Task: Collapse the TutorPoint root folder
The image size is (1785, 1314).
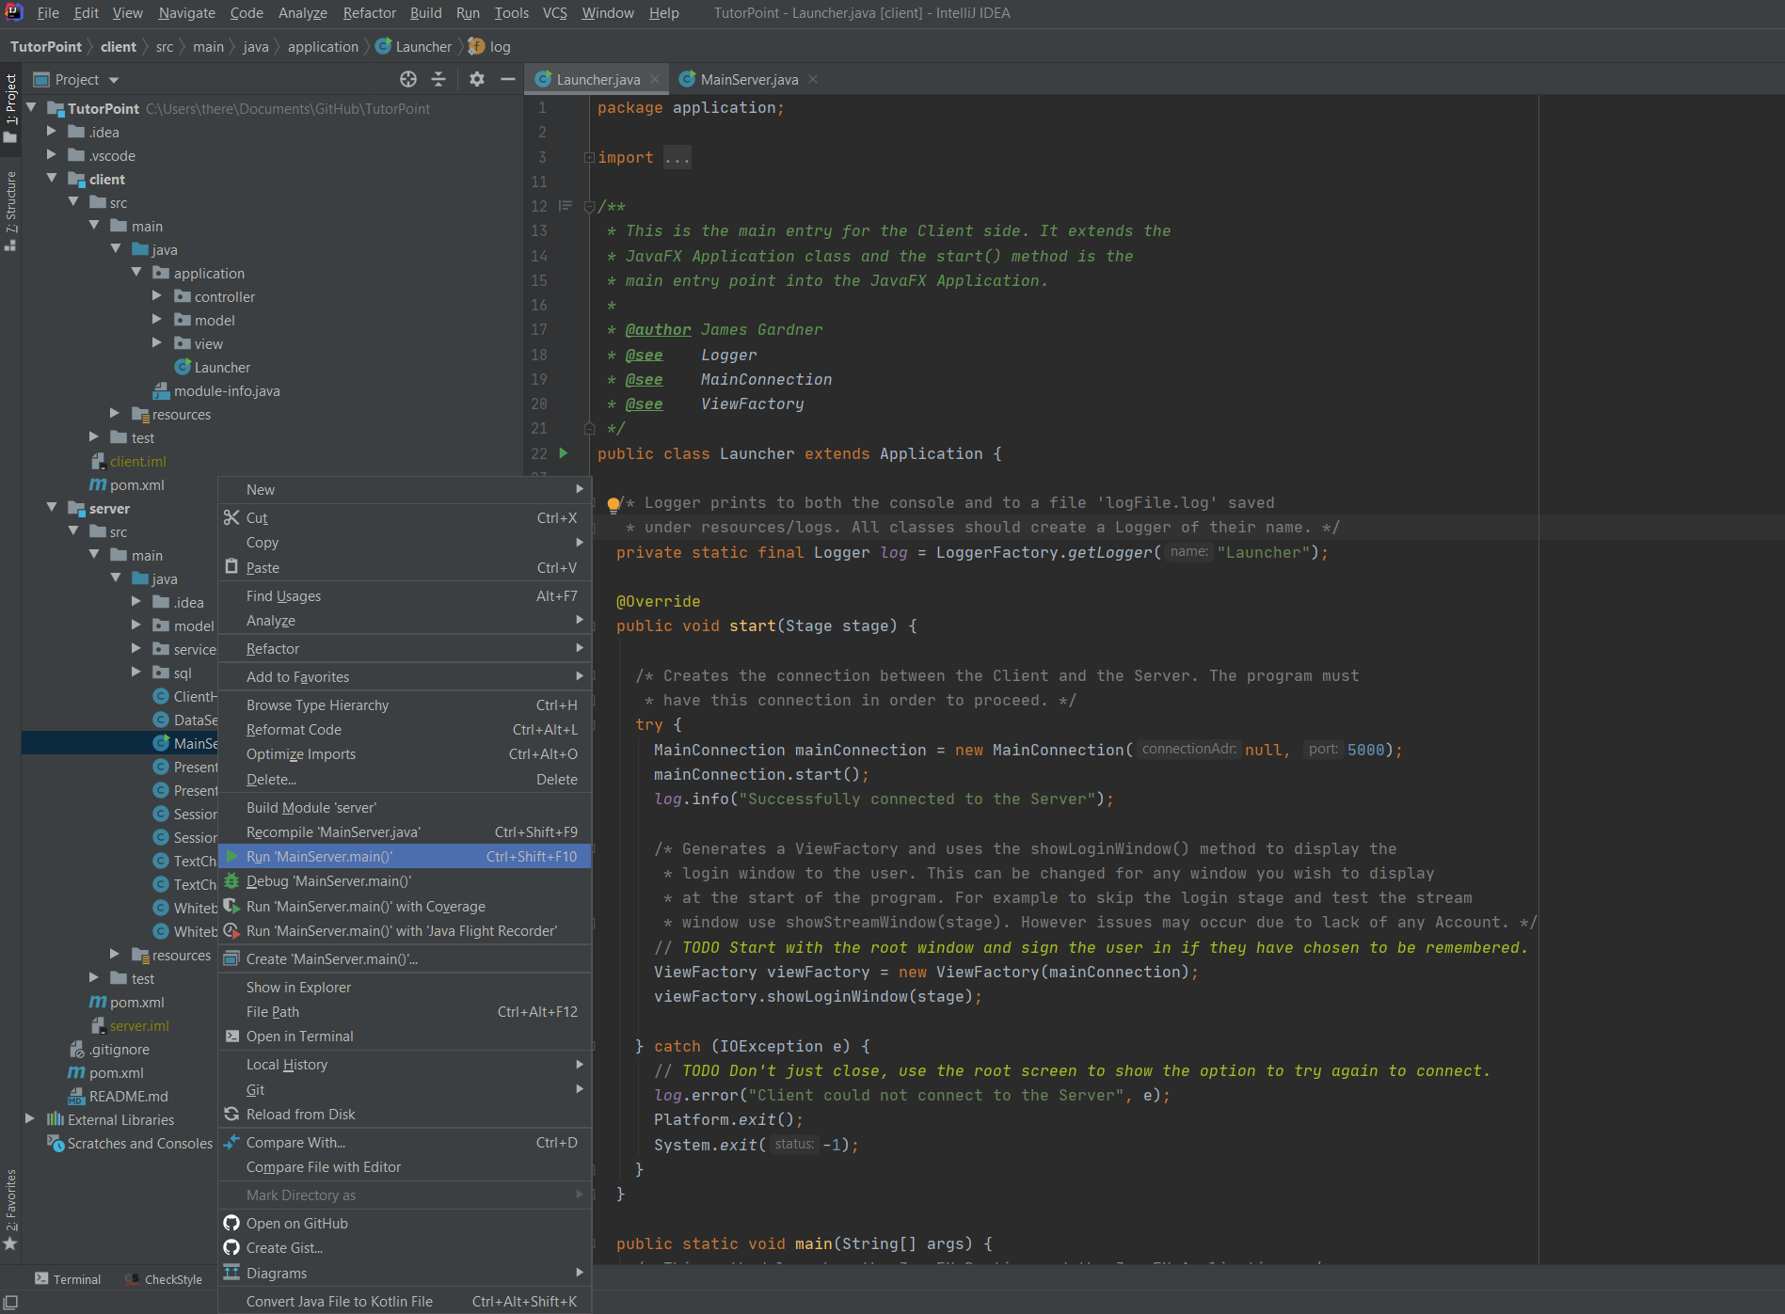Action: [32, 108]
